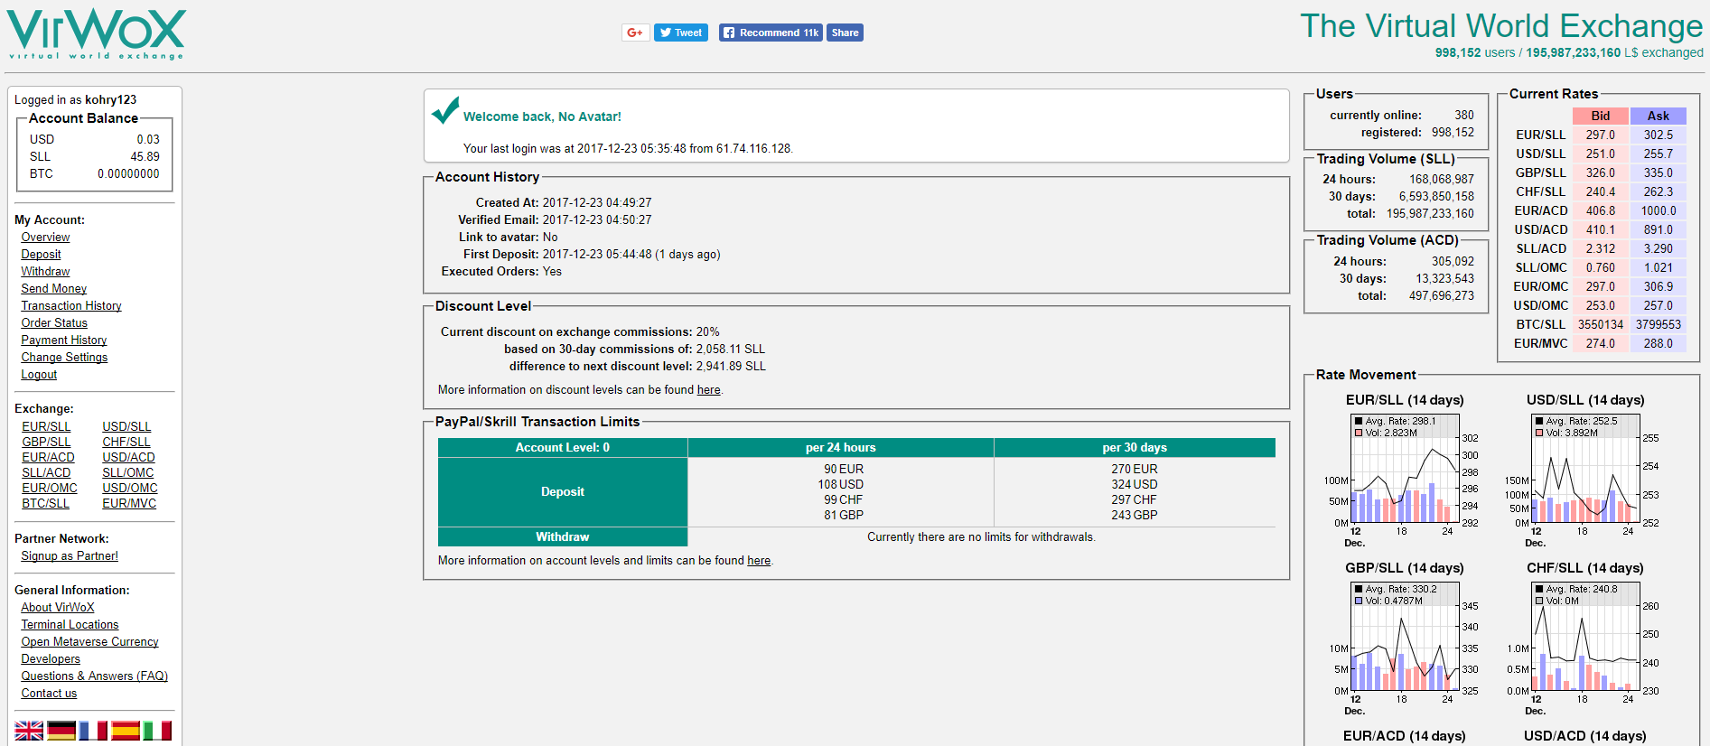Screen dimensions: 1710x746
Task: Click the Account Level: 0 header cell
Action: [563, 448]
